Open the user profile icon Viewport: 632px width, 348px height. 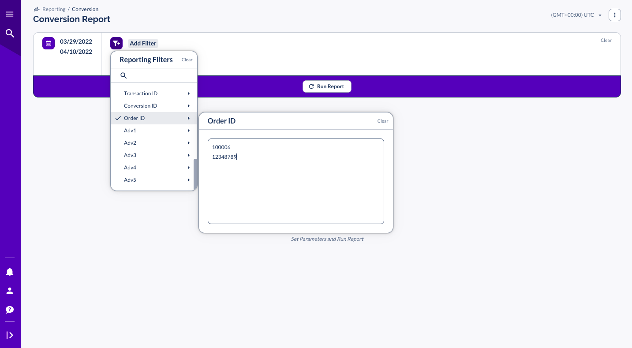pyautogui.click(x=10, y=291)
